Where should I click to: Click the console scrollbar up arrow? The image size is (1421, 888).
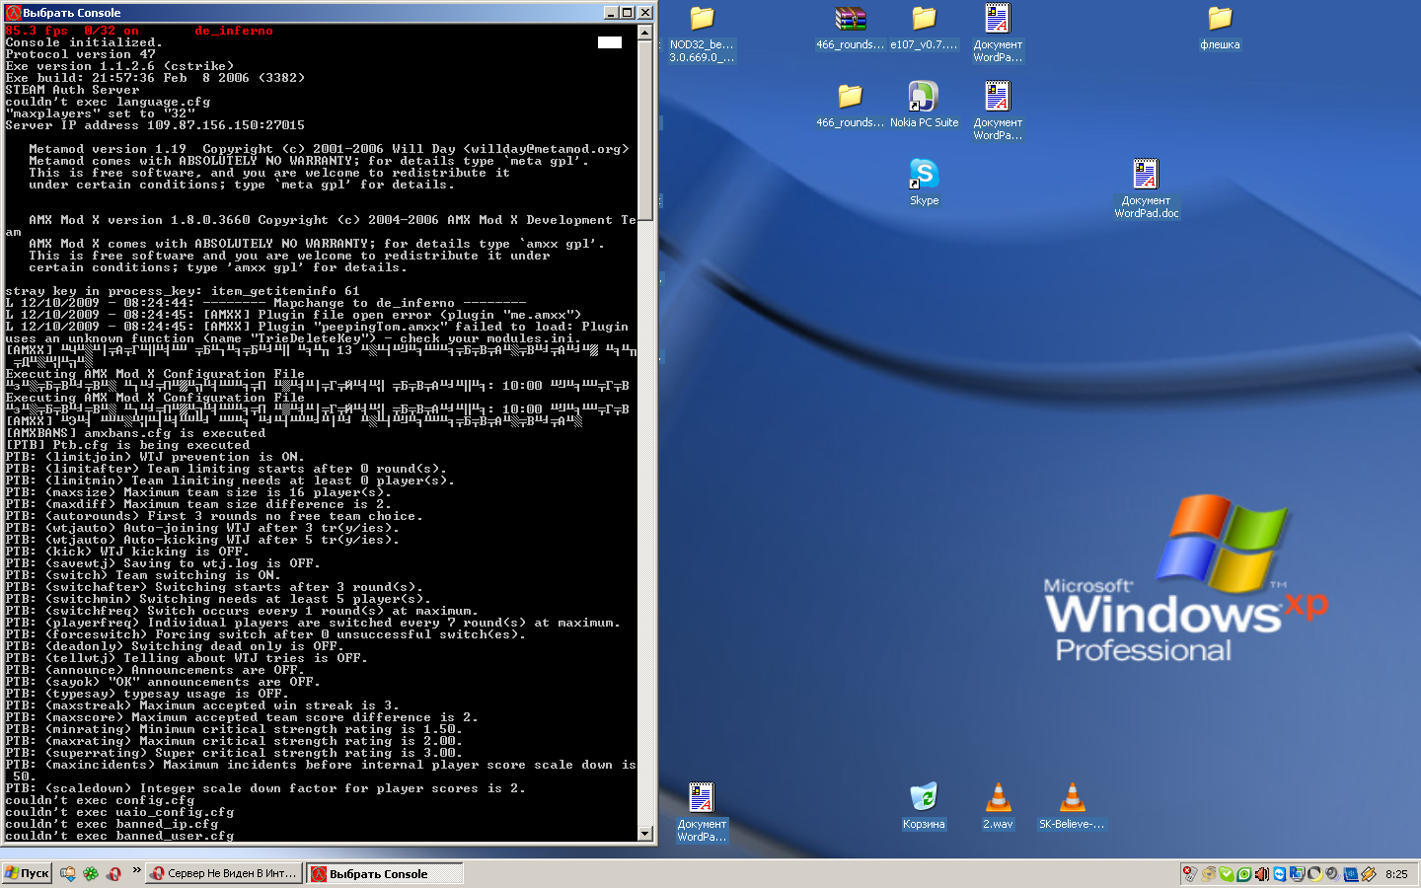coord(645,33)
